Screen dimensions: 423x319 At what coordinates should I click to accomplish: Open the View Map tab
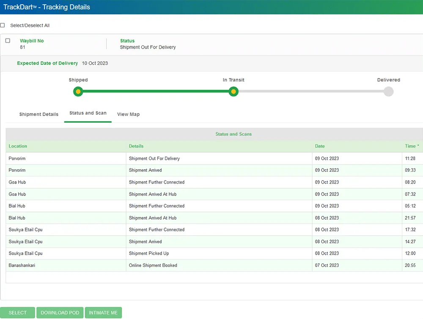pyautogui.click(x=128, y=114)
